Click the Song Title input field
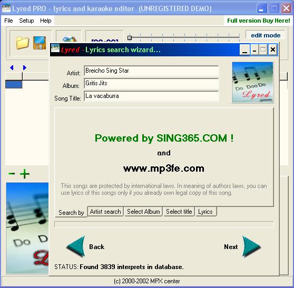This screenshot has height=288, width=294. [x=151, y=96]
